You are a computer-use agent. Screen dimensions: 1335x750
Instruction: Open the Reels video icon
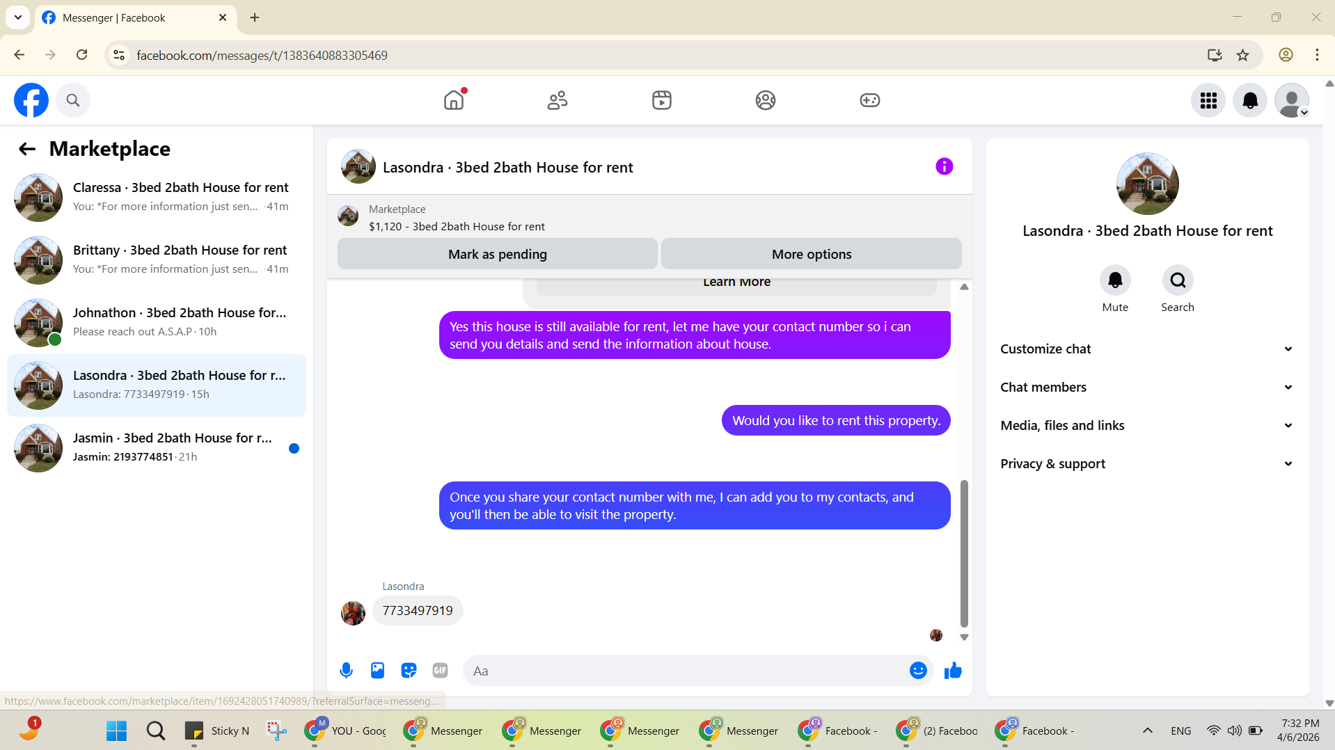[662, 100]
